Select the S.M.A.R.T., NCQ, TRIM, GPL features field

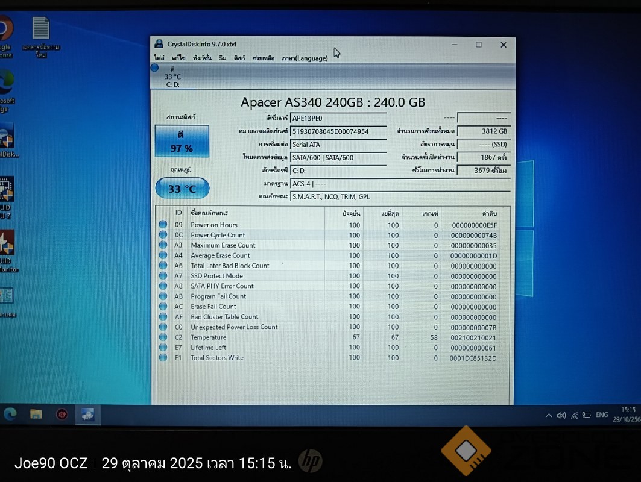[400, 196]
